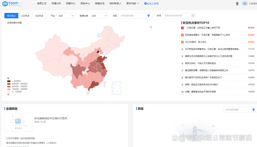The height and width of the screenshot is (147, 257).
Task: Open the rank 4 hot event with 17110
Action: pos(218,49)
